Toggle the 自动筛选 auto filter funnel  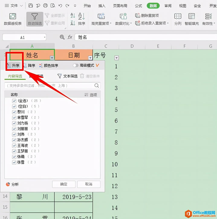(x=35, y=19)
